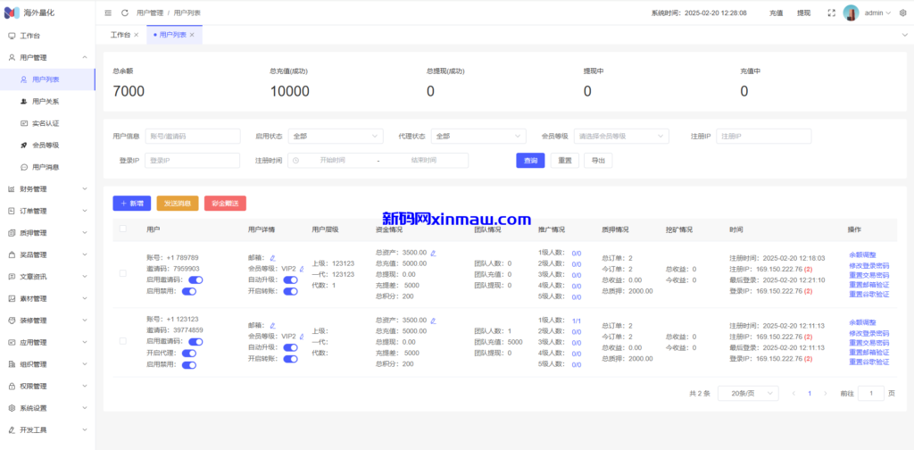Open 用户列表 in the sidebar

click(x=48, y=79)
